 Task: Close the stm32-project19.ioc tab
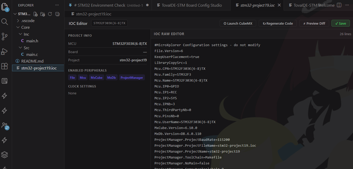click(x=279, y=5)
